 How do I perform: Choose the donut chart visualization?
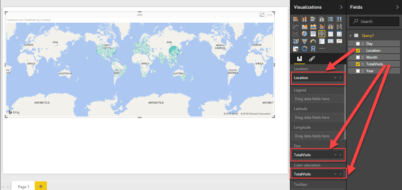(304, 49)
